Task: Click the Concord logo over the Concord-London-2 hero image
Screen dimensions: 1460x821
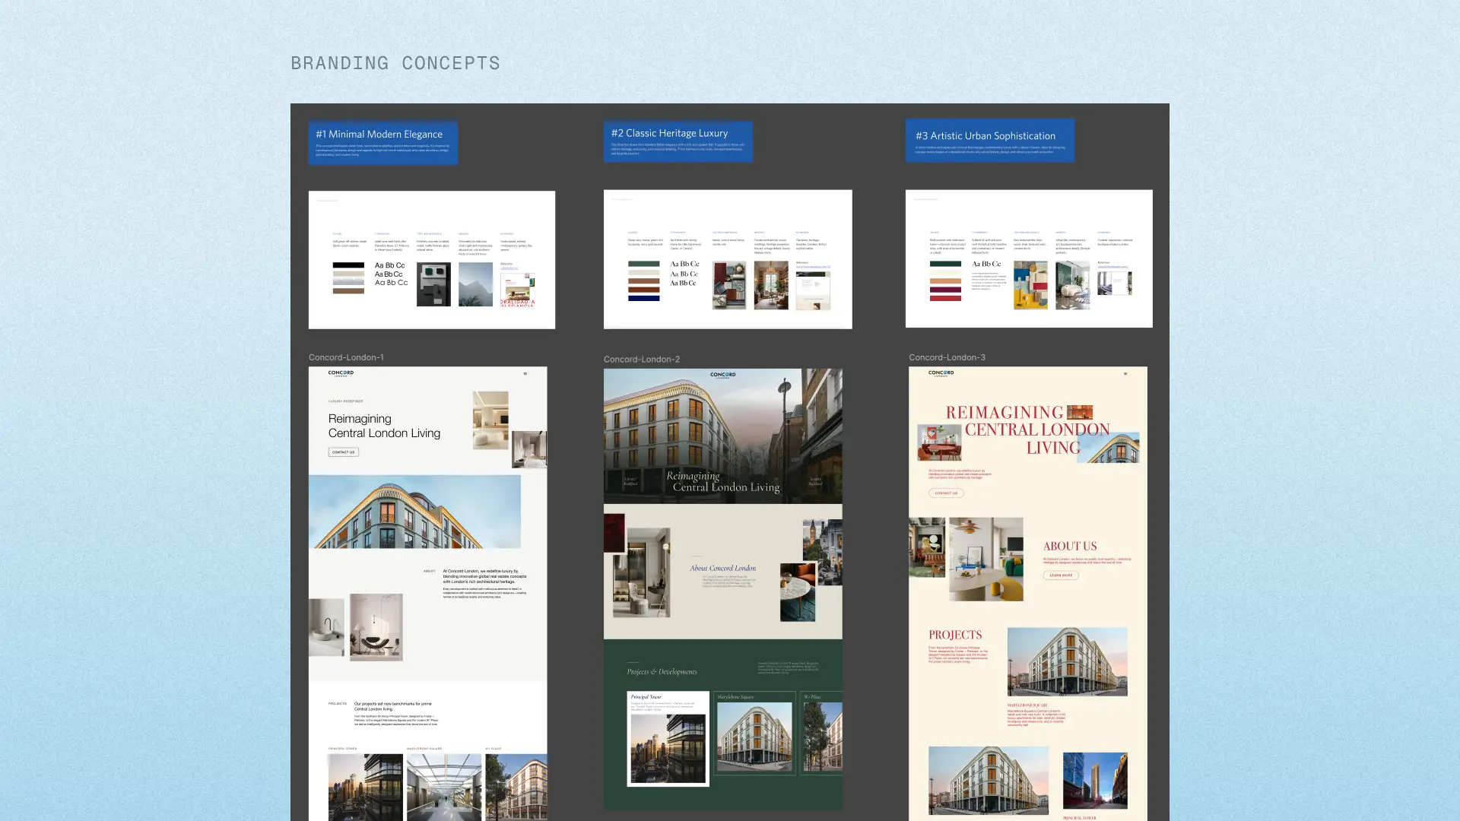Action: tap(722, 375)
